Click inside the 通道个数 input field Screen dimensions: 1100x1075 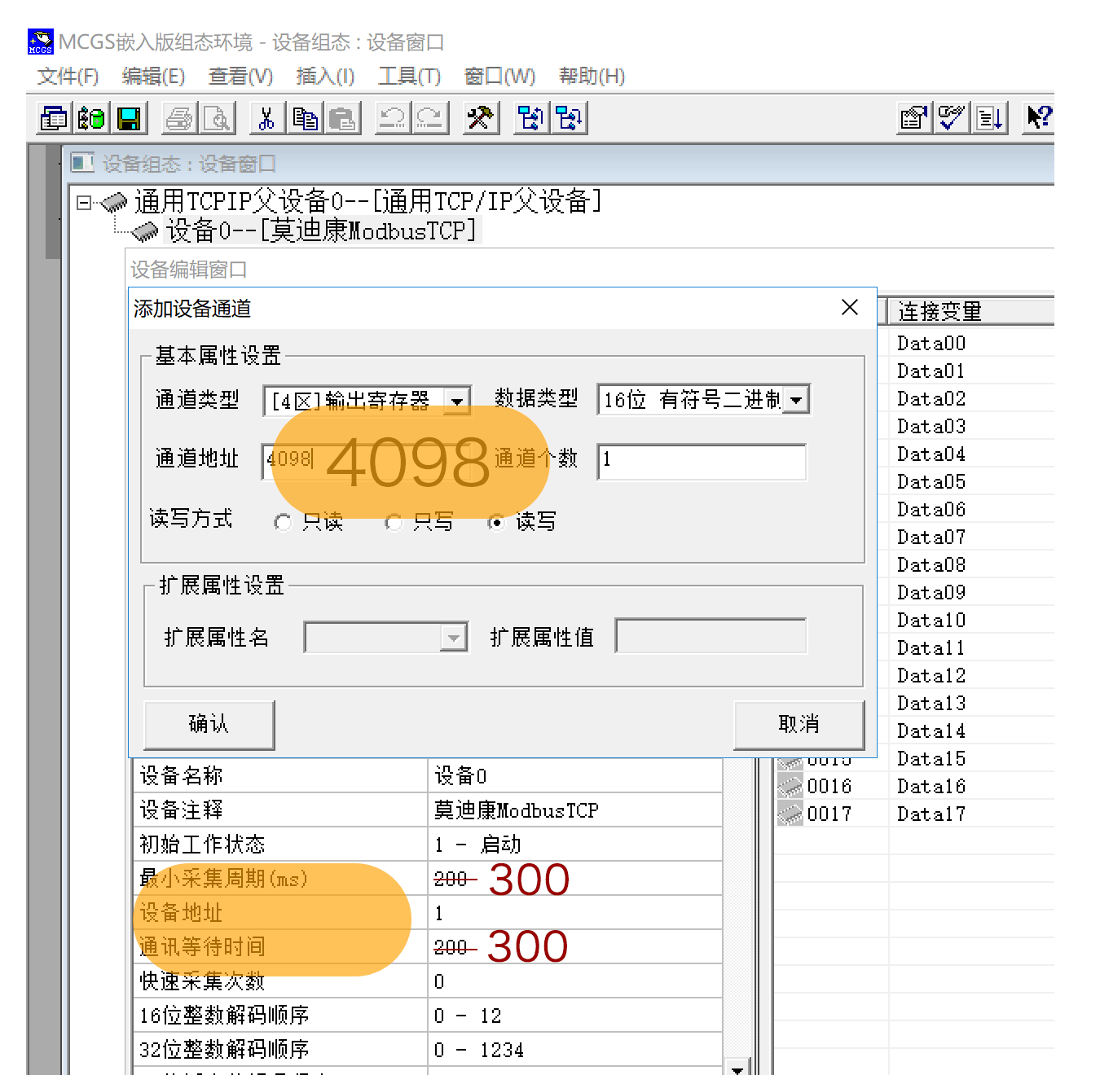tap(701, 462)
